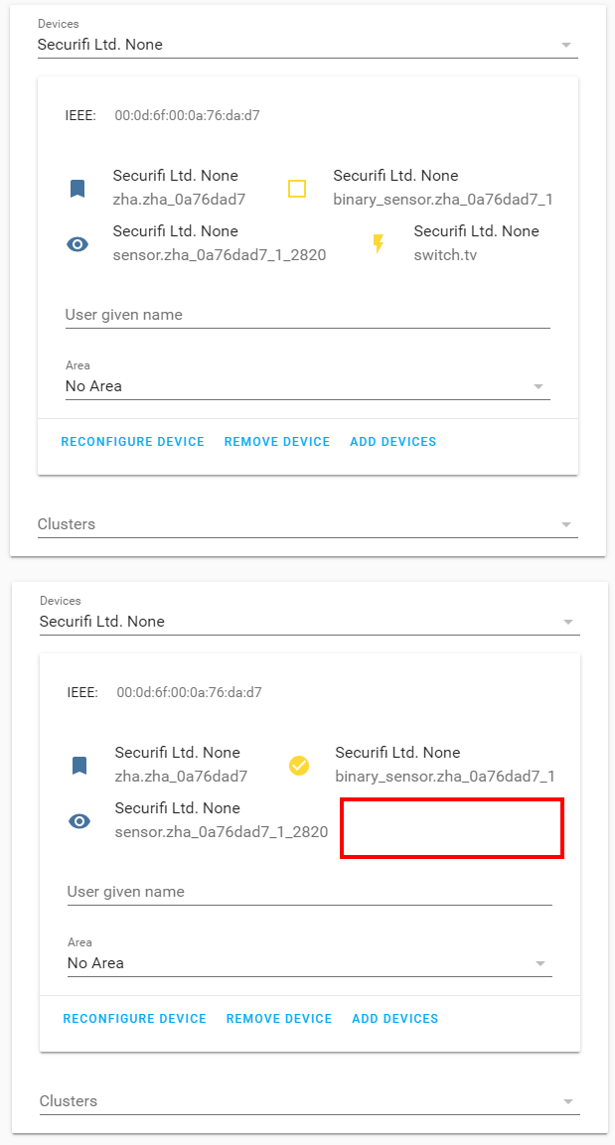Screen dimensions: 615x1145
Task: Click the eye icon beside sensor.zha_0a76dad7_1_2820 in top card
Action: 77,244
